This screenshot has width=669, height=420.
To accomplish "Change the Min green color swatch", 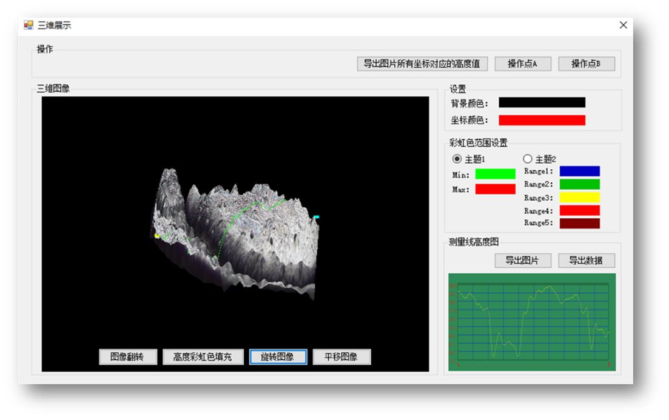I will click(x=496, y=175).
